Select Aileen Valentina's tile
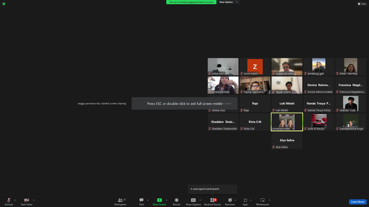The height and width of the screenshot is (207, 369). pyautogui.click(x=351, y=67)
